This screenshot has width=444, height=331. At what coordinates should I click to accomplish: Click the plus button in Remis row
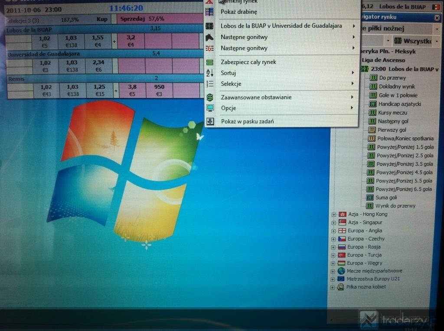pyautogui.click(x=116, y=91)
